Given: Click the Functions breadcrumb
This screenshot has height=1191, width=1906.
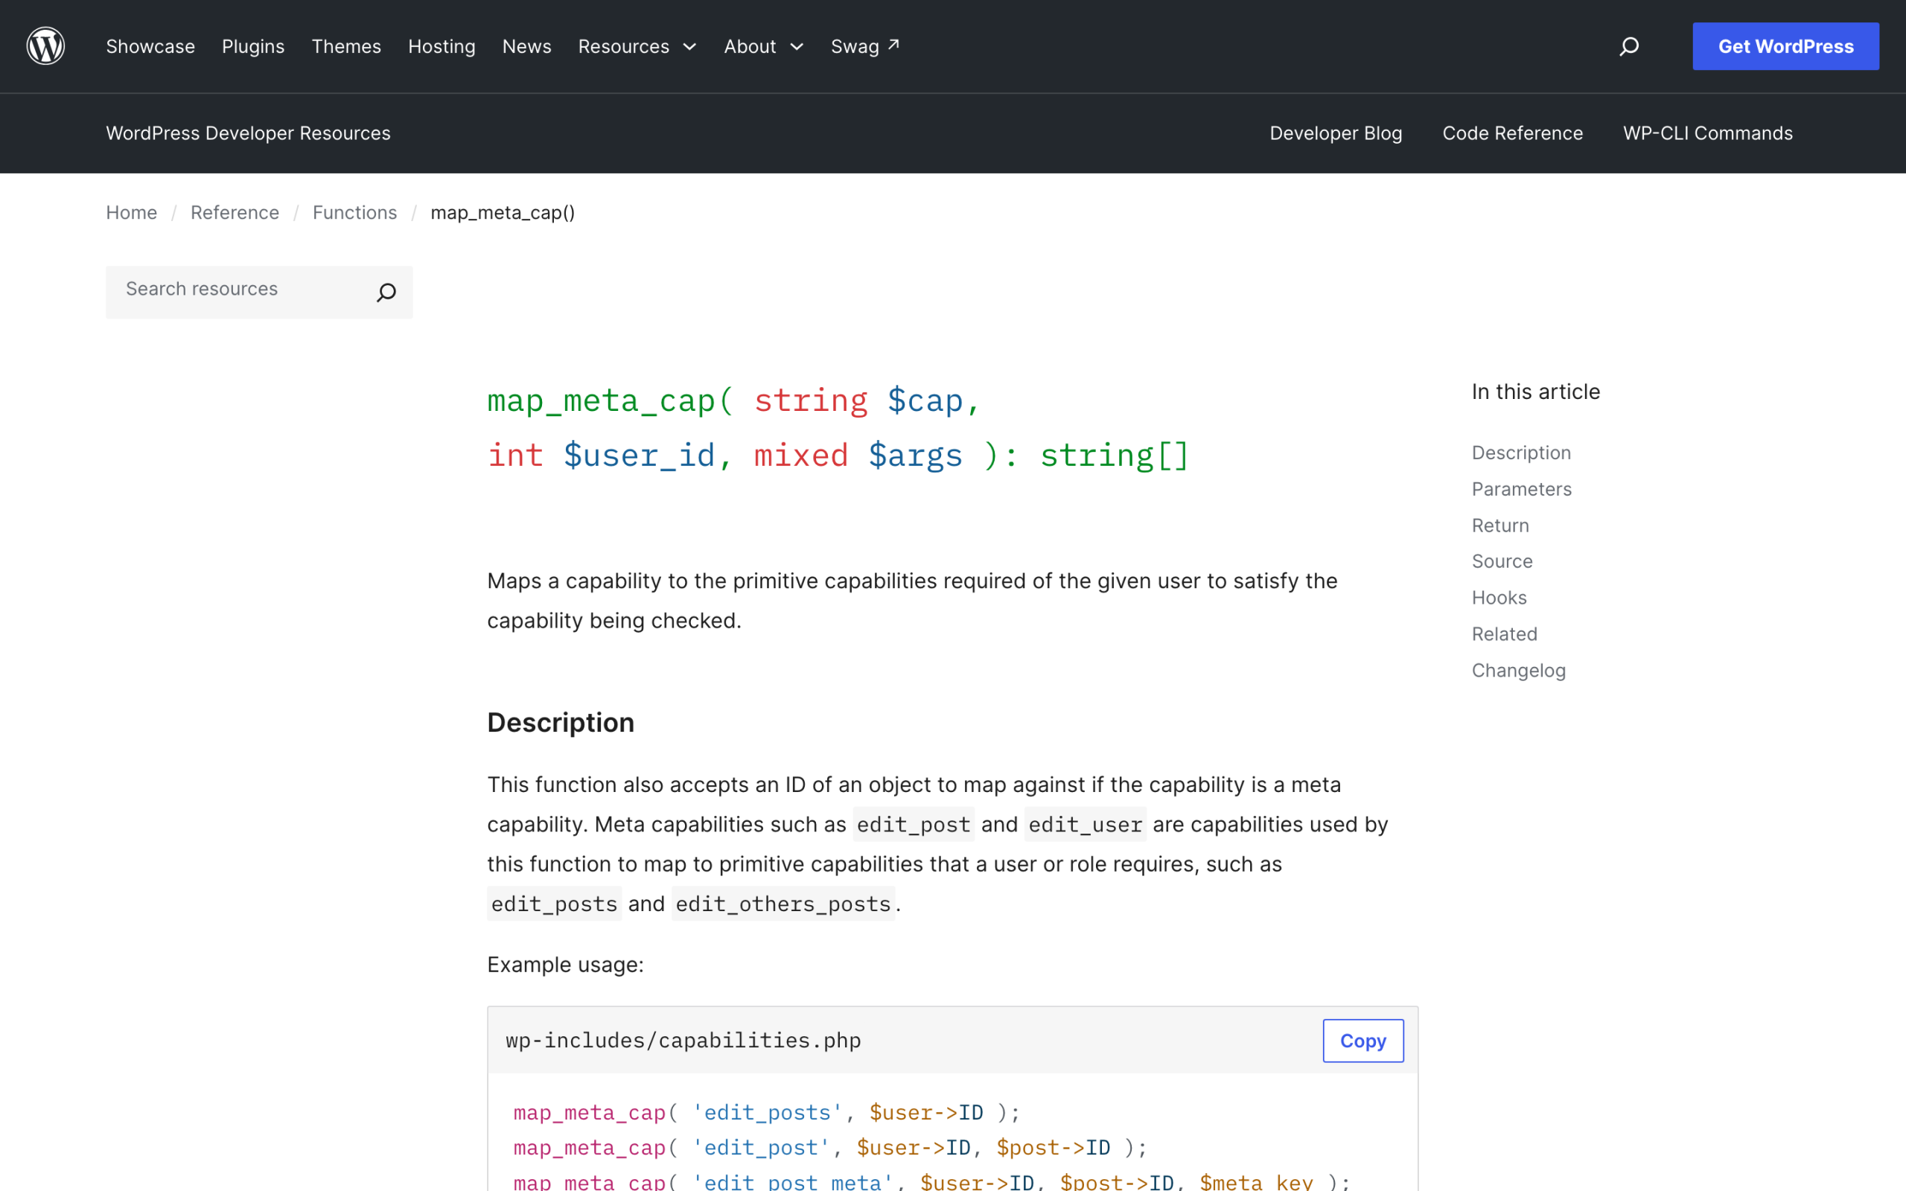Looking at the screenshot, I should tap(354, 213).
